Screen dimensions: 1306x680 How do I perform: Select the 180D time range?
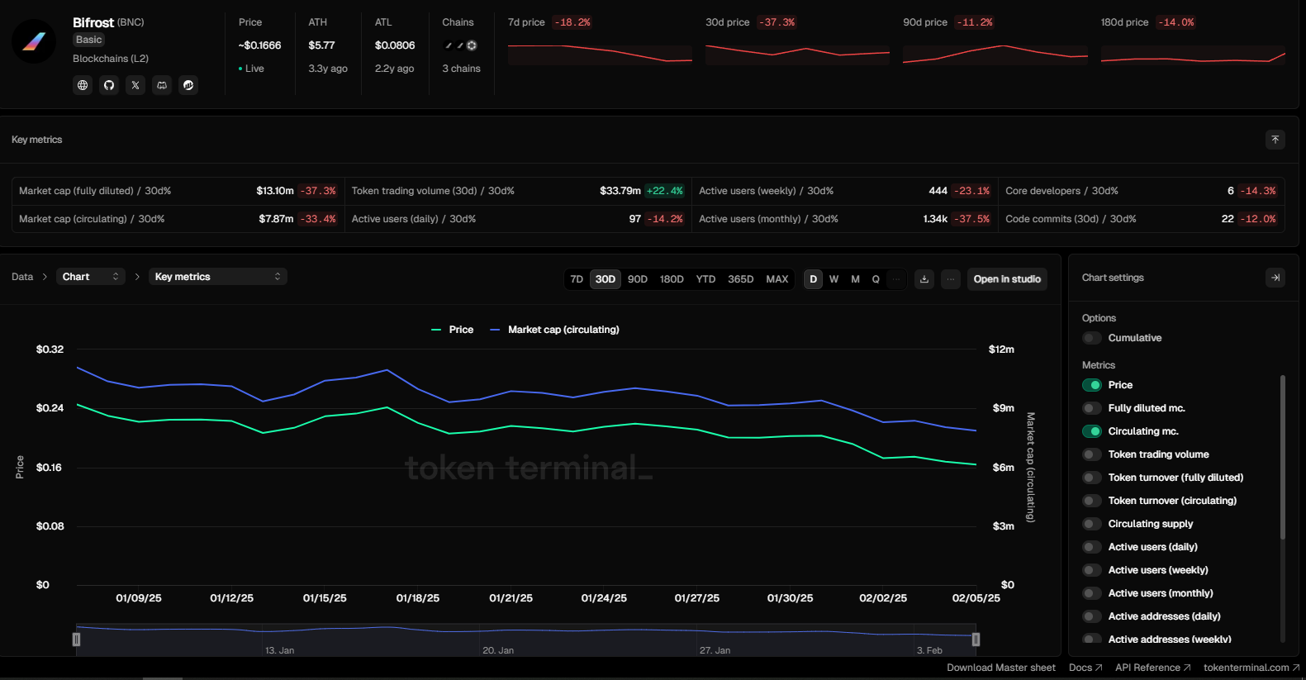point(672,279)
